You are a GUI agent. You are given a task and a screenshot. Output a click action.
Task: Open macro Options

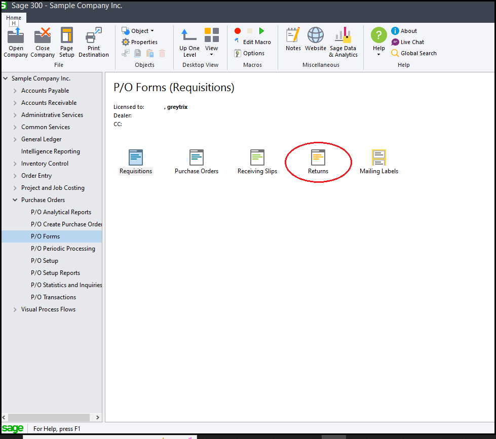(249, 53)
